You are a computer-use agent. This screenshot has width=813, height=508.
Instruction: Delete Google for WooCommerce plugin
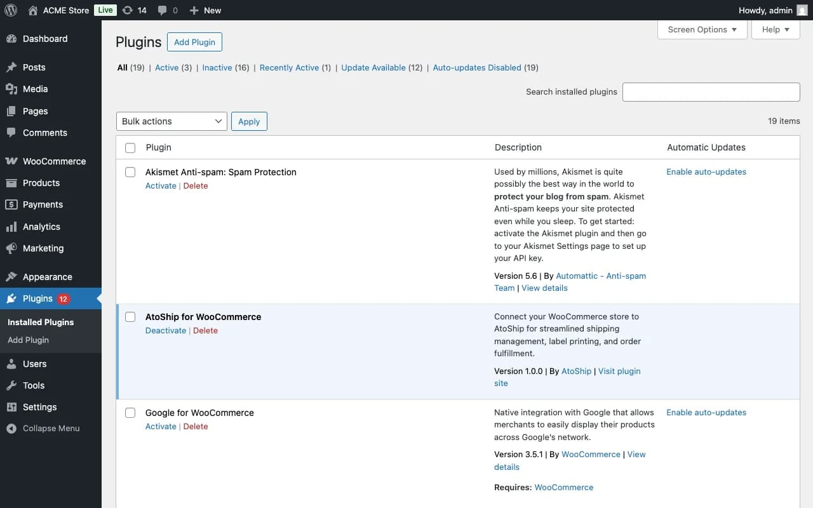coord(196,426)
